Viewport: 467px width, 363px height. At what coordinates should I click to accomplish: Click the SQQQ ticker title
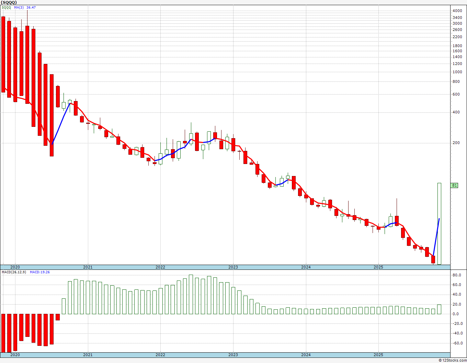9,2
